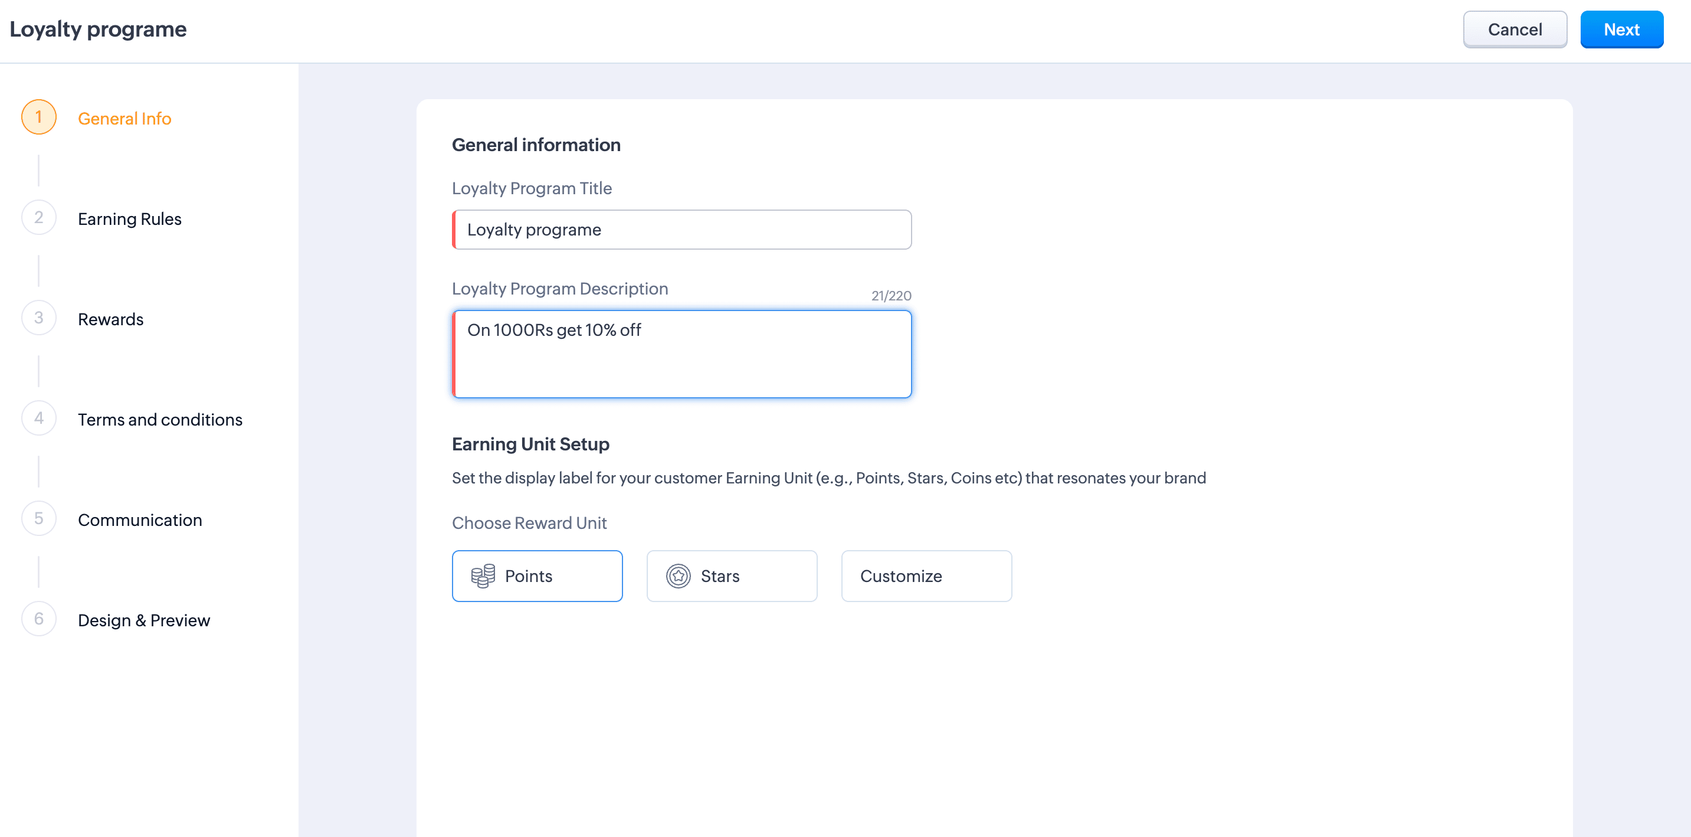This screenshot has height=837, width=1691.
Task: Switch to the Communication step
Action: tap(140, 520)
